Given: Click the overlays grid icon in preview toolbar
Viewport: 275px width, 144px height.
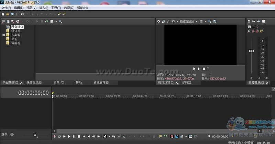Looking at the screenshot, I should click(201, 21).
